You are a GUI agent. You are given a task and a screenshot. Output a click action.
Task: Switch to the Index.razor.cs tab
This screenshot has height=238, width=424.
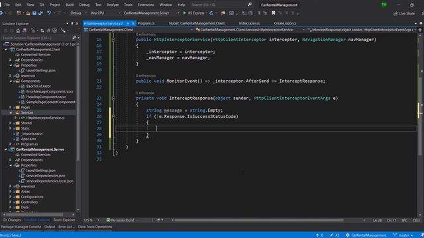[249, 24]
